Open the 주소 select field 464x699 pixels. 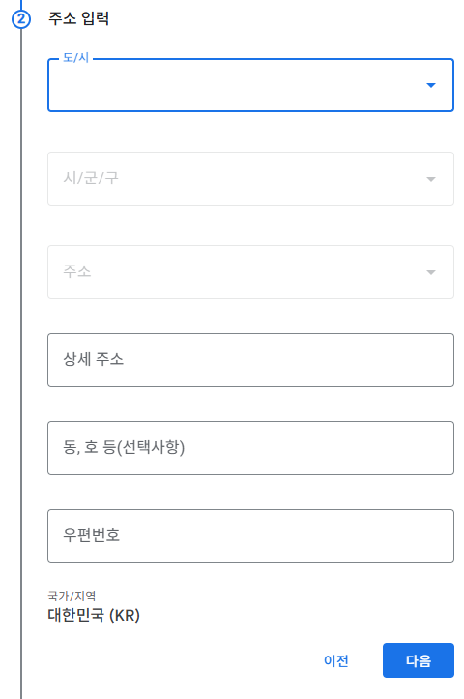[x=250, y=272]
